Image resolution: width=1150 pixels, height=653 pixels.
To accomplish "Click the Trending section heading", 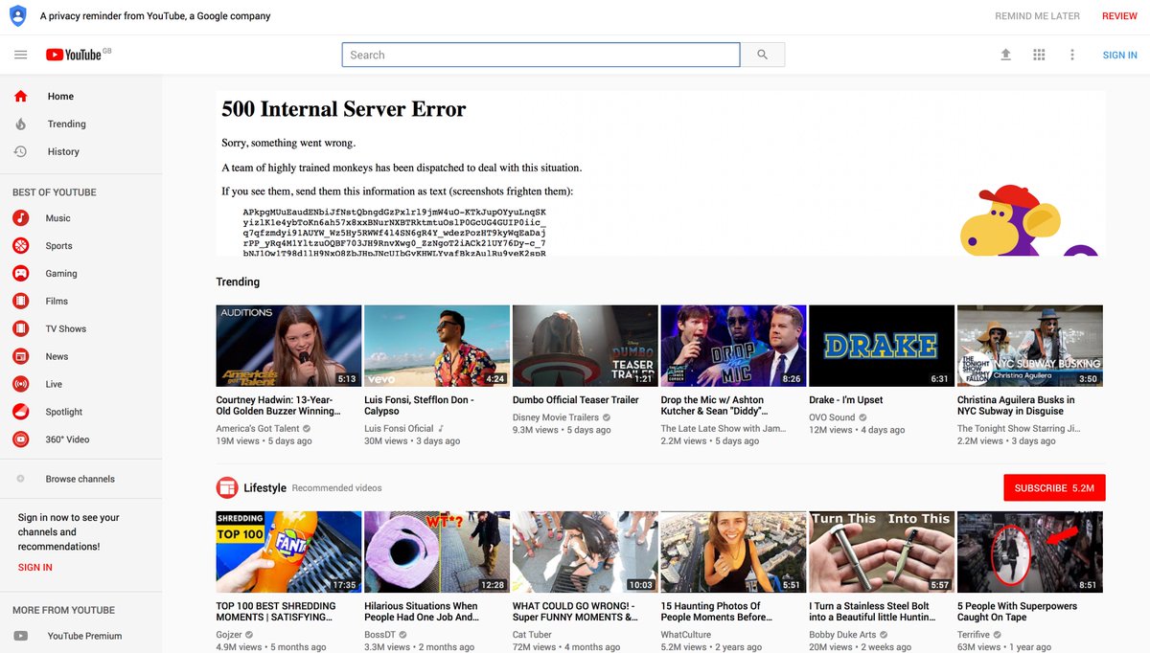I will [238, 281].
